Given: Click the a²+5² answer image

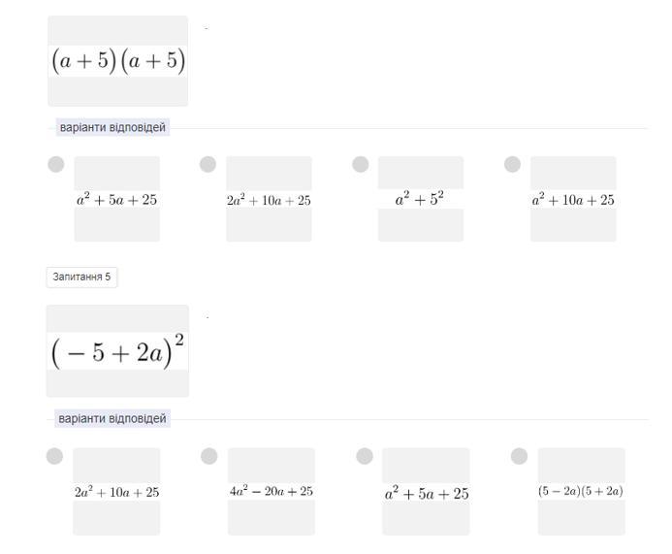Looking at the screenshot, I should pyautogui.click(x=420, y=199).
